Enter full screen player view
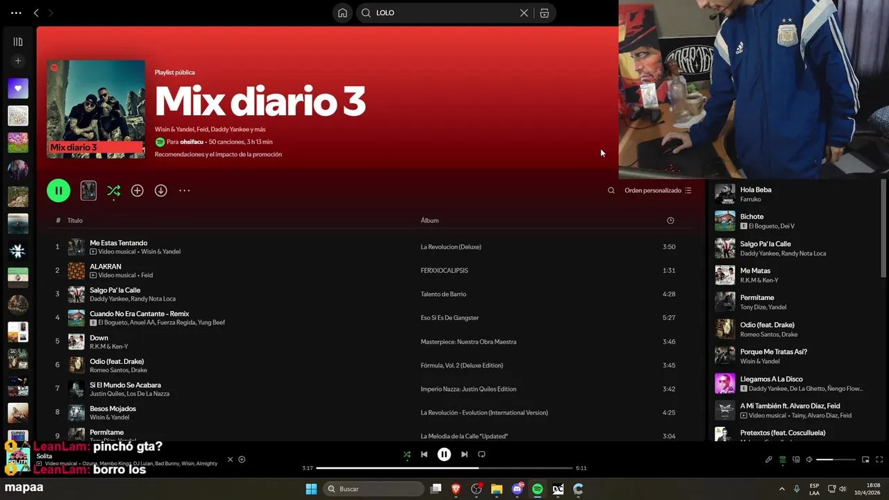Screen dimensions: 889x500 pos(879,460)
